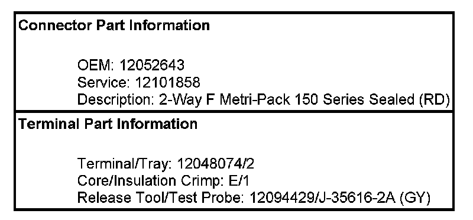Click the (GY) color code
Screen dimensions: 473x220
[x=415, y=198]
